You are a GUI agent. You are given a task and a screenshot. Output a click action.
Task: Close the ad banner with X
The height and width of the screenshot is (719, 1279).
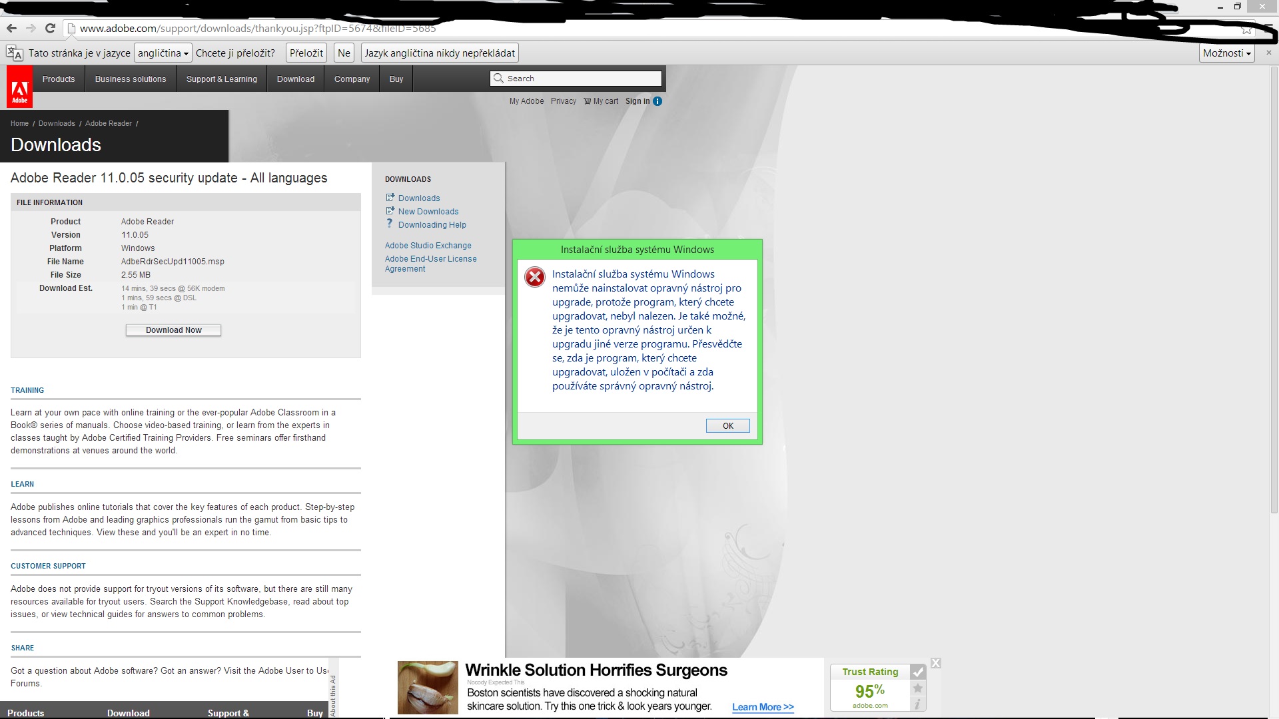click(x=936, y=663)
